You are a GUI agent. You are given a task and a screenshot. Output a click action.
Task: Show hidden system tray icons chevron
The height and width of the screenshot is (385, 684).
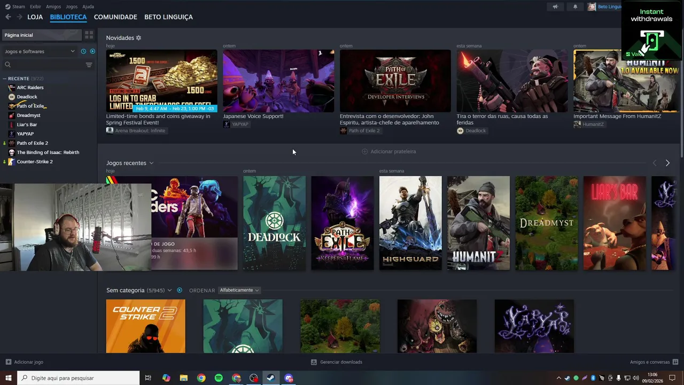coord(559,378)
